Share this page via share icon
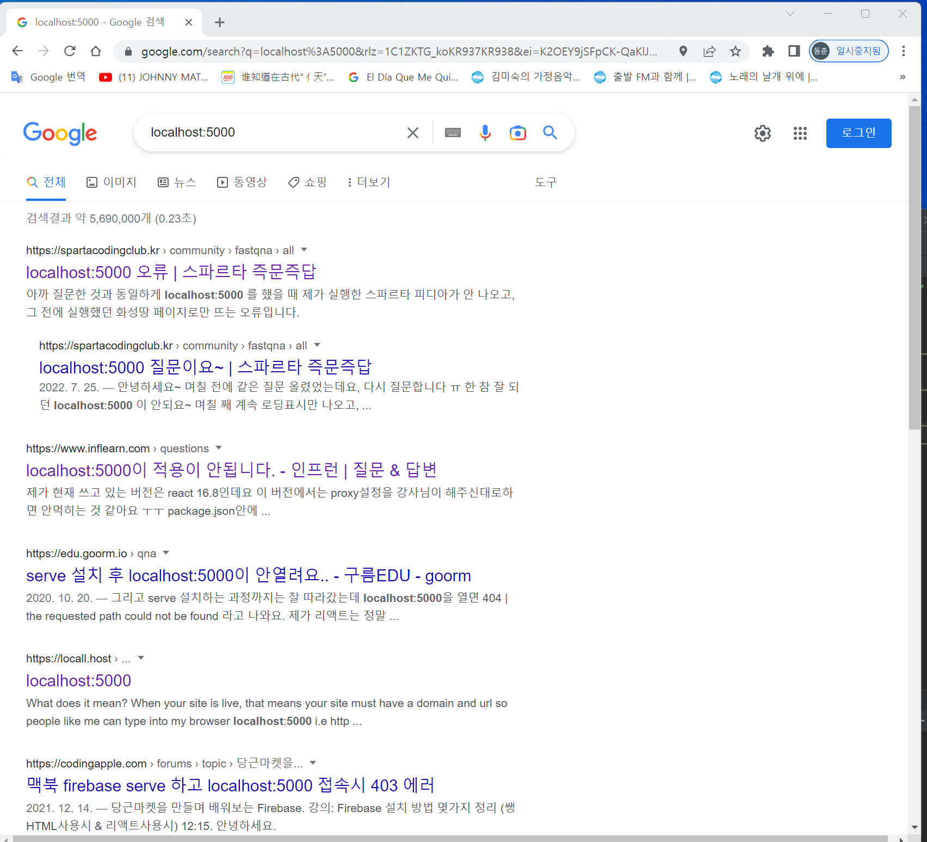 click(709, 51)
